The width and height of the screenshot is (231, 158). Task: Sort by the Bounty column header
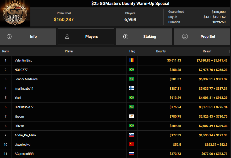(161, 51)
